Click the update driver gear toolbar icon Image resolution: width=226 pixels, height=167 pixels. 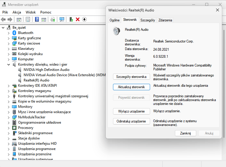coord(53,19)
